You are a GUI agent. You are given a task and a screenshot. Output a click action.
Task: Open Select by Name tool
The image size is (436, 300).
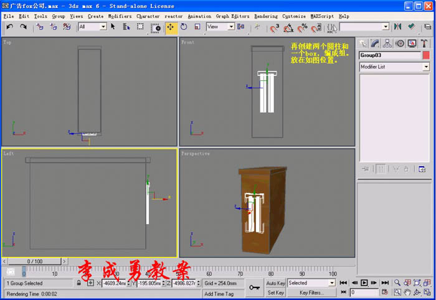point(126,27)
